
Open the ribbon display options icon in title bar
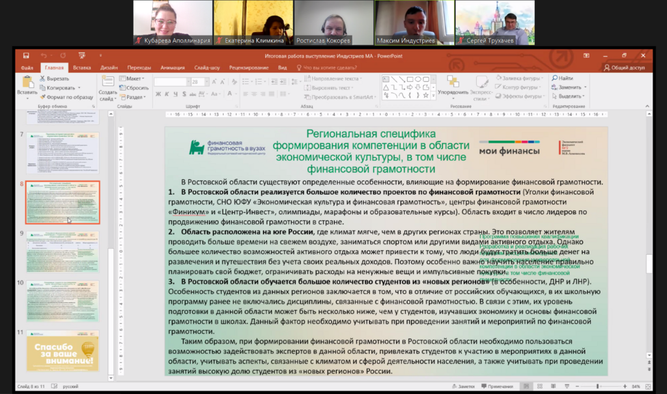(x=586, y=56)
